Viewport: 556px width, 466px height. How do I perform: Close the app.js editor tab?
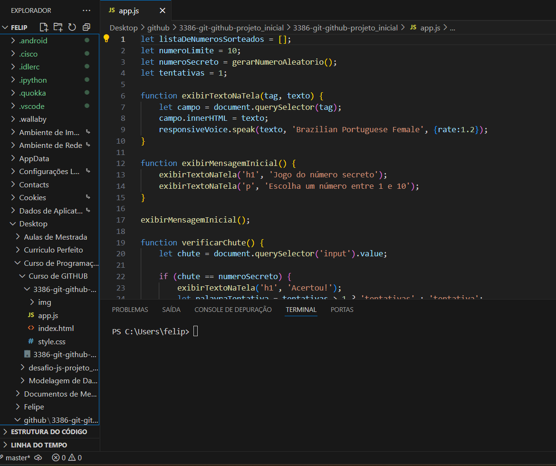click(x=163, y=10)
